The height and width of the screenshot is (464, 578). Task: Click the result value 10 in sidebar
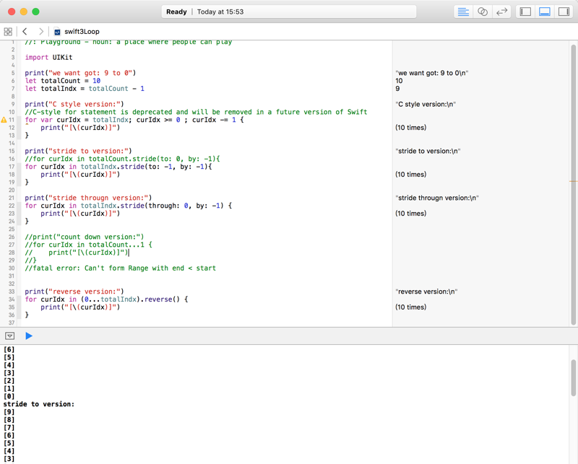point(399,81)
